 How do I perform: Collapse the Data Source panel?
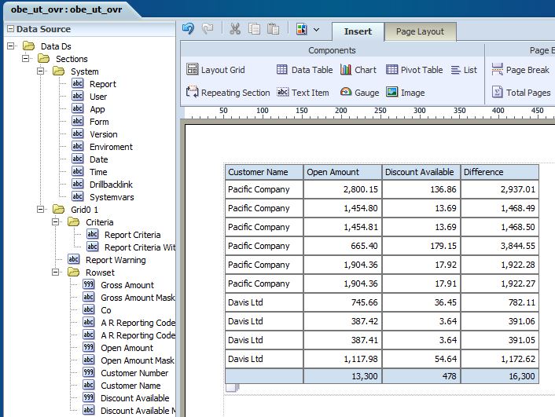point(11,29)
